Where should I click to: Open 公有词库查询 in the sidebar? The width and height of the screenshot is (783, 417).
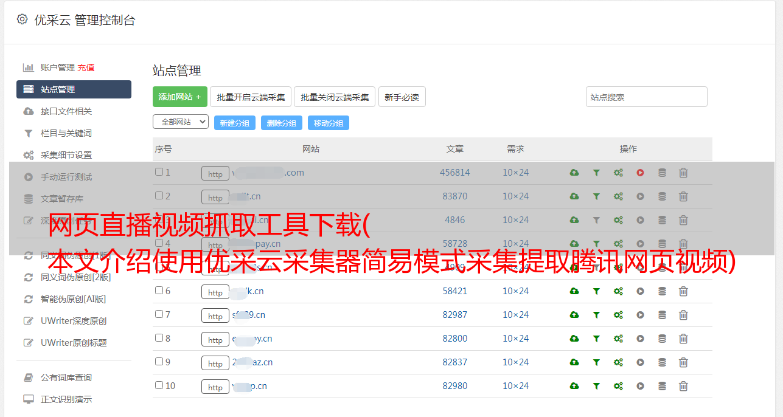[x=66, y=377]
